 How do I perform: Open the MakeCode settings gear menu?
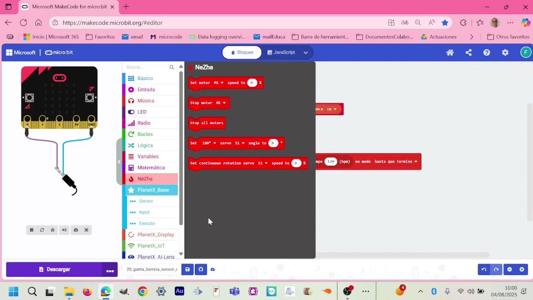[x=505, y=52]
